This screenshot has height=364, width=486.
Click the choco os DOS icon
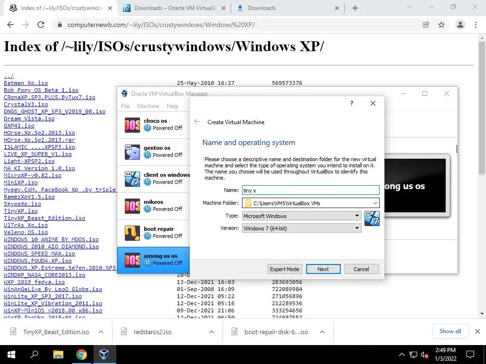132,125
